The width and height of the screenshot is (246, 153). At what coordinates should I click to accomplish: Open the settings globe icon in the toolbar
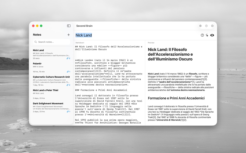click(200, 26)
